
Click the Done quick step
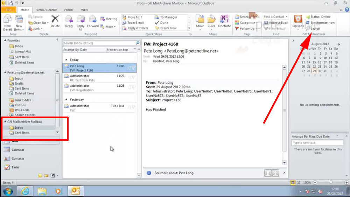coord(161,22)
